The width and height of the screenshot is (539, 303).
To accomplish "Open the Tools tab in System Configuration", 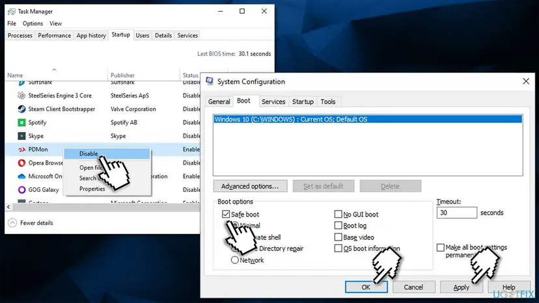I will point(328,101).
